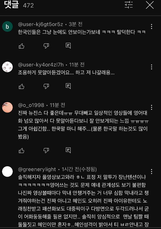Dislike the comment by @o_o1998
The height and width of the screenshot is (229, 161).
point(46,150)
